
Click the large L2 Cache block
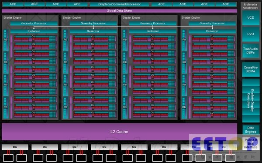119,132
